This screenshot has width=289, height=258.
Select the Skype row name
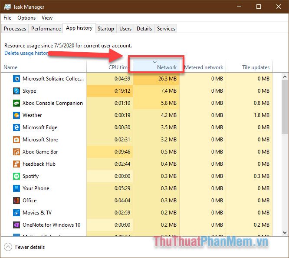click(x=30, y=91)
